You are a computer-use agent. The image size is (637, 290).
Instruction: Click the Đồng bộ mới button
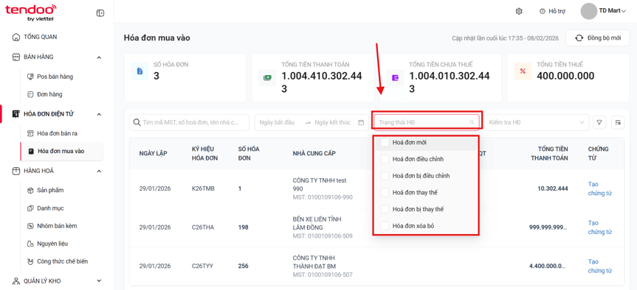pyautogui.click(x=598, y=38)
